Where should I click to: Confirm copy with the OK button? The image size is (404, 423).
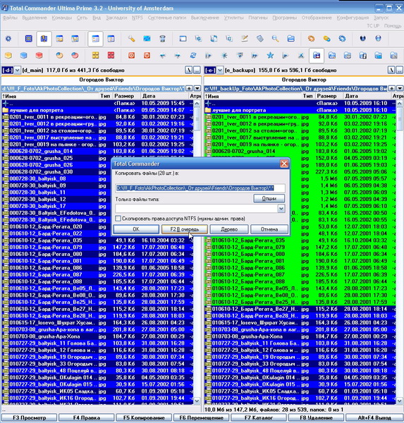[136, 229]
